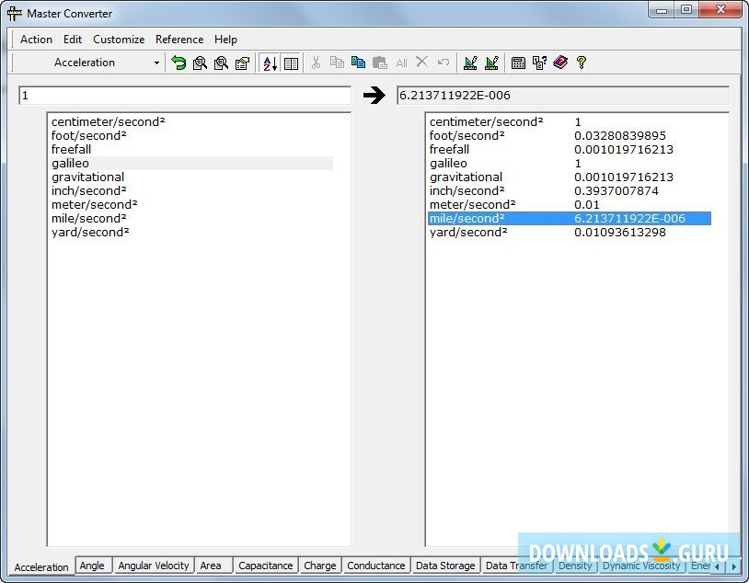Select meter/second² row with value 0.01
This screenshot has width=749, height=583.
[570, 205]
